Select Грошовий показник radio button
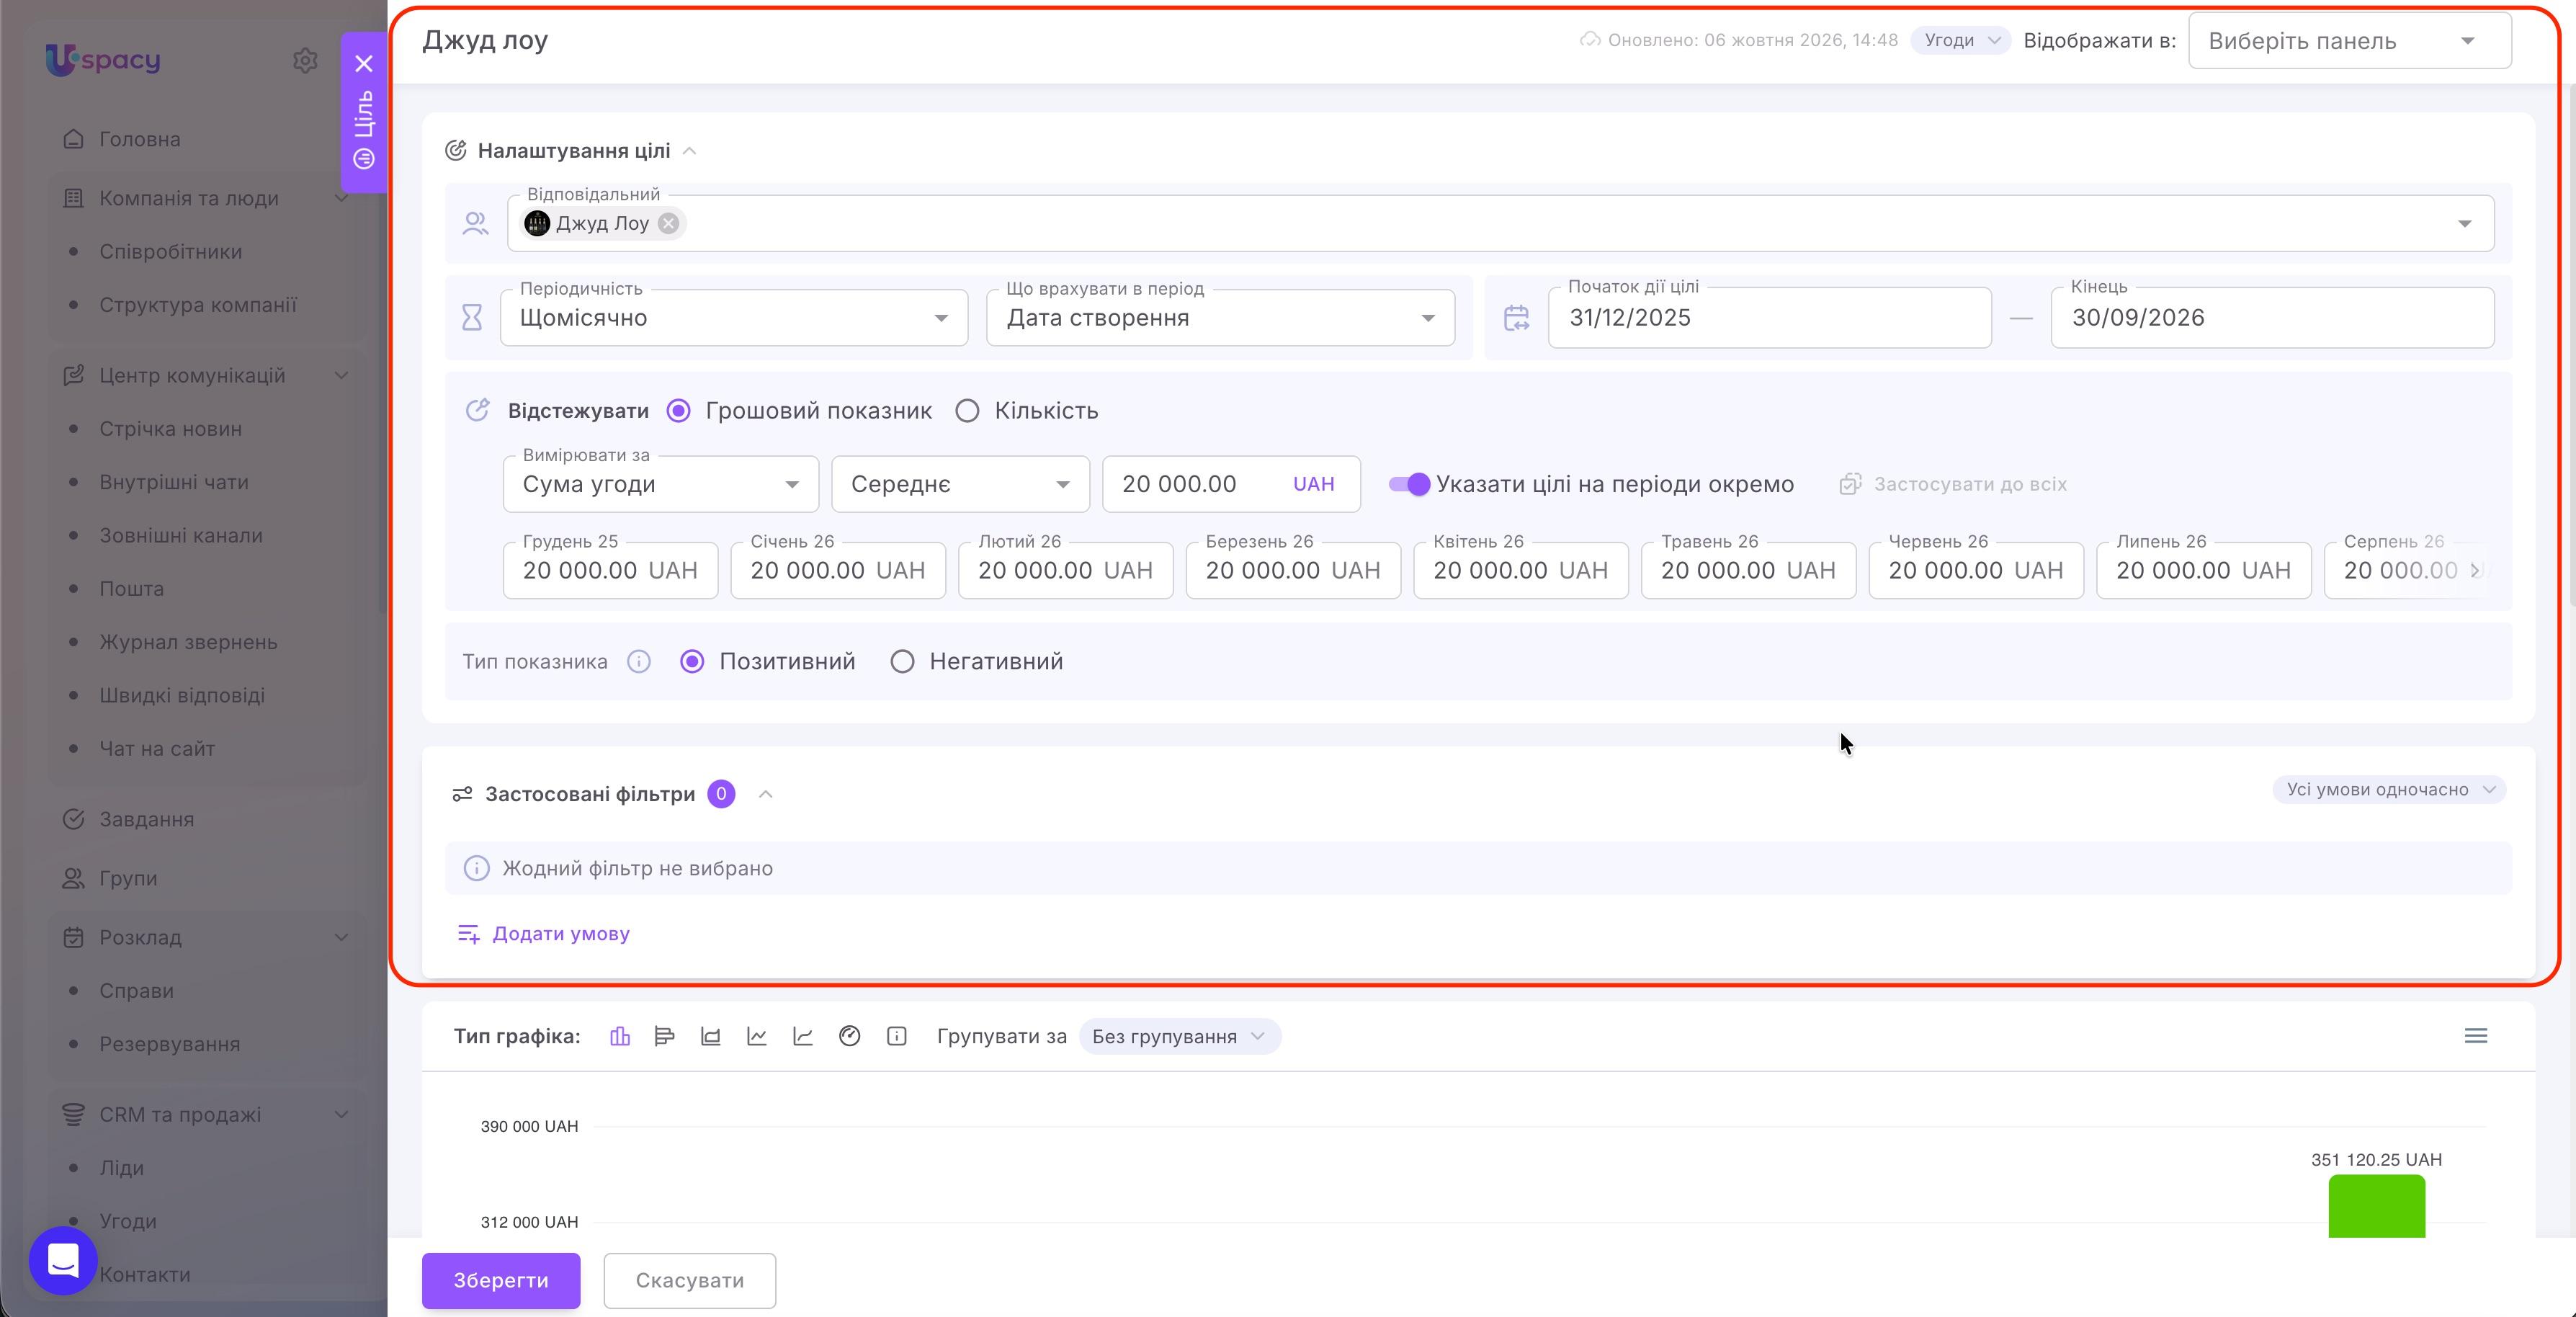 [679, 411]
